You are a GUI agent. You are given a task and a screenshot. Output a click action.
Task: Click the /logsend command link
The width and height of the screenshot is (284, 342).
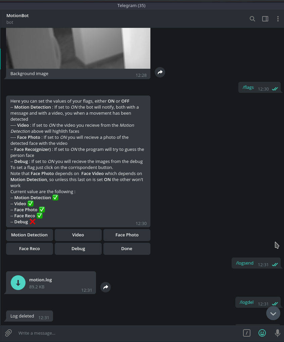[245, 263]
